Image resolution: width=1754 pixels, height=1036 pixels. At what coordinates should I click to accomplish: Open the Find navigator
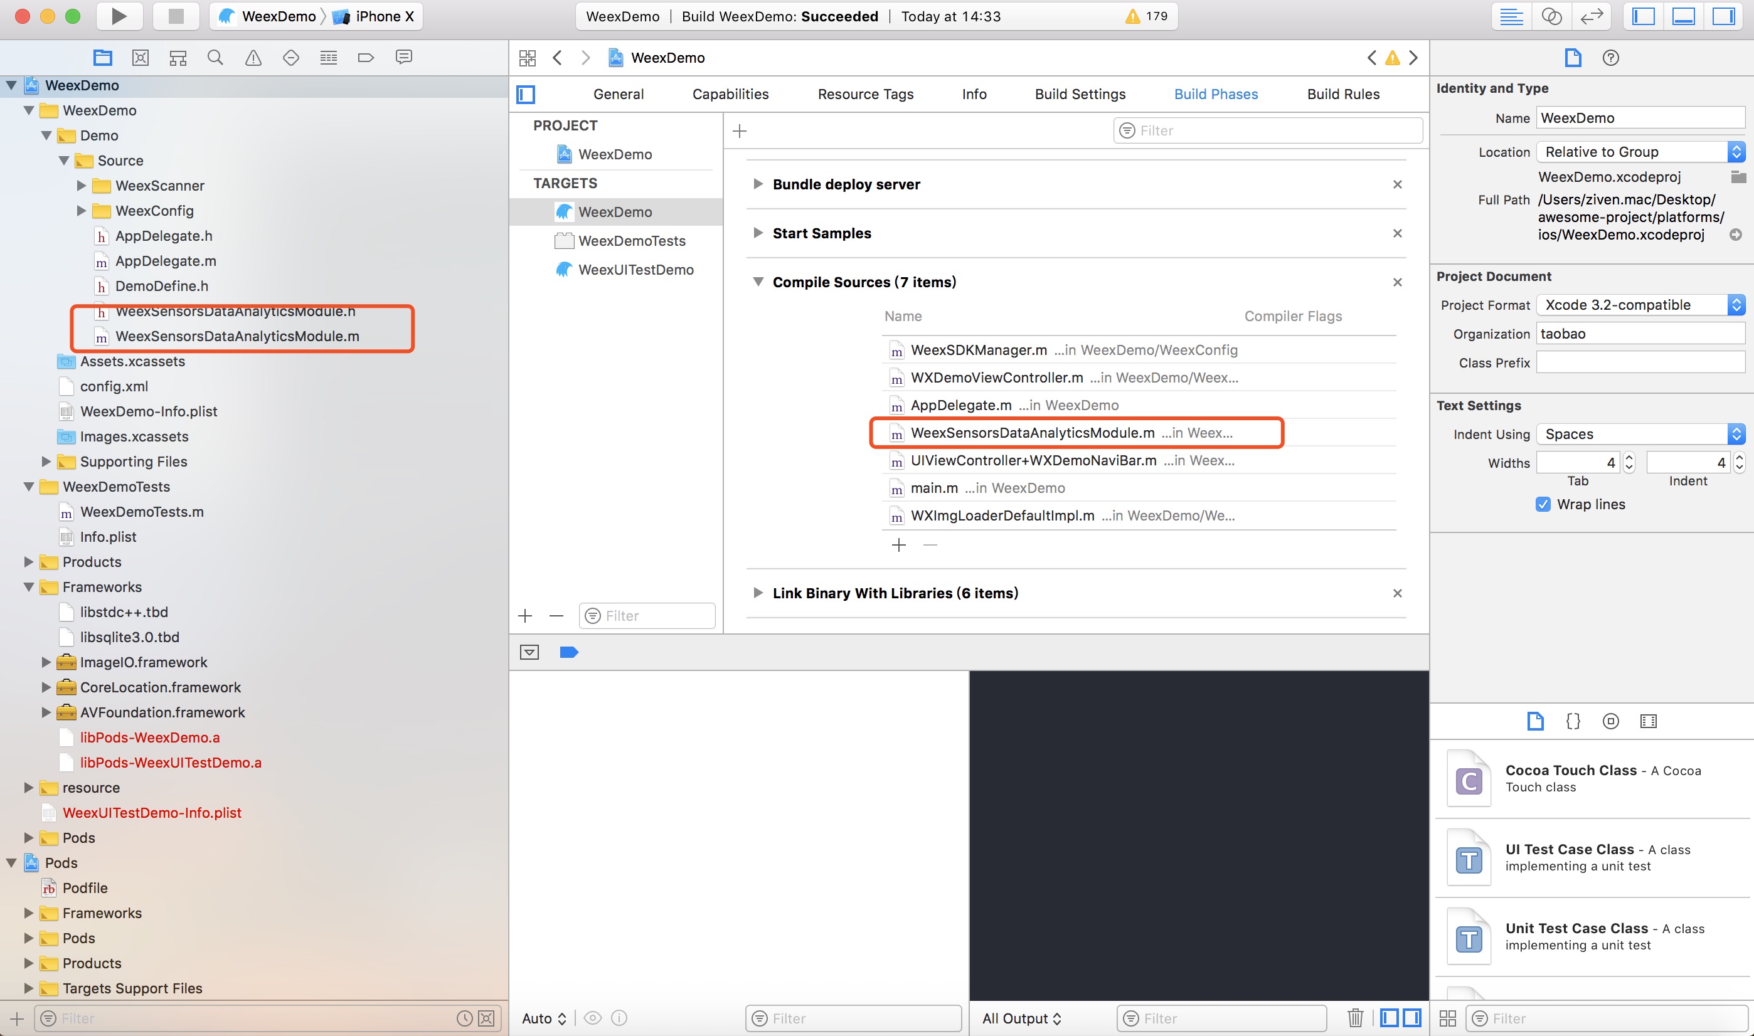click(216, 57)
